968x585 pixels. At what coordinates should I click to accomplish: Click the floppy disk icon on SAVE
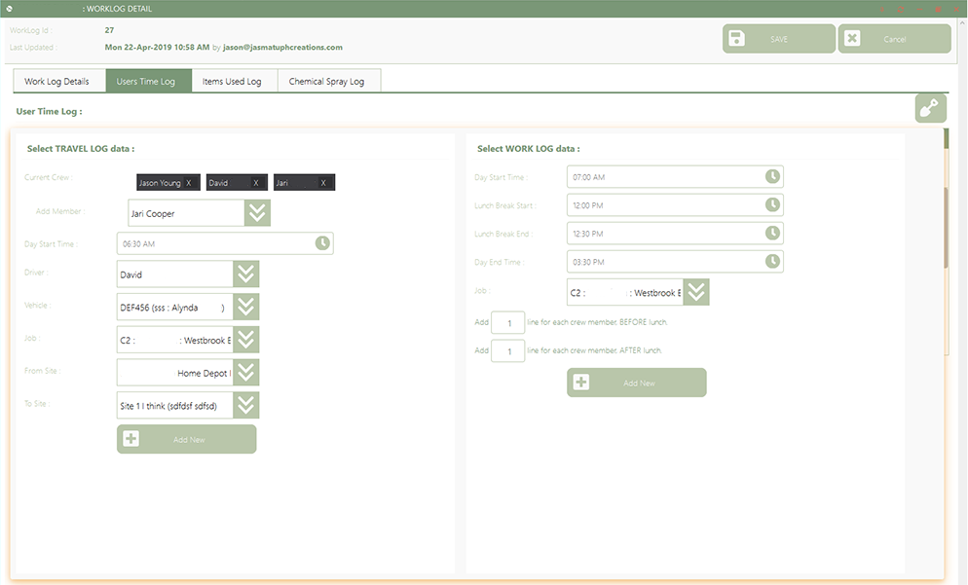[x=736, y=38]
